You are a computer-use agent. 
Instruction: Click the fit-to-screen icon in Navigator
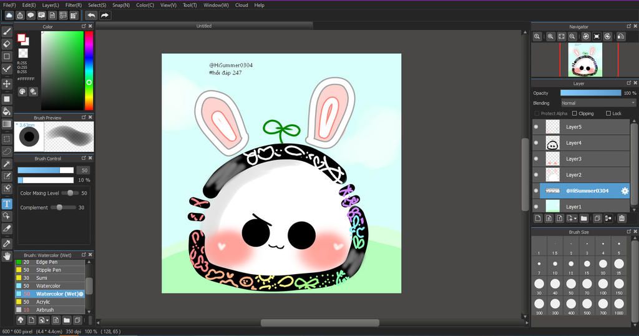coord(562,36)
